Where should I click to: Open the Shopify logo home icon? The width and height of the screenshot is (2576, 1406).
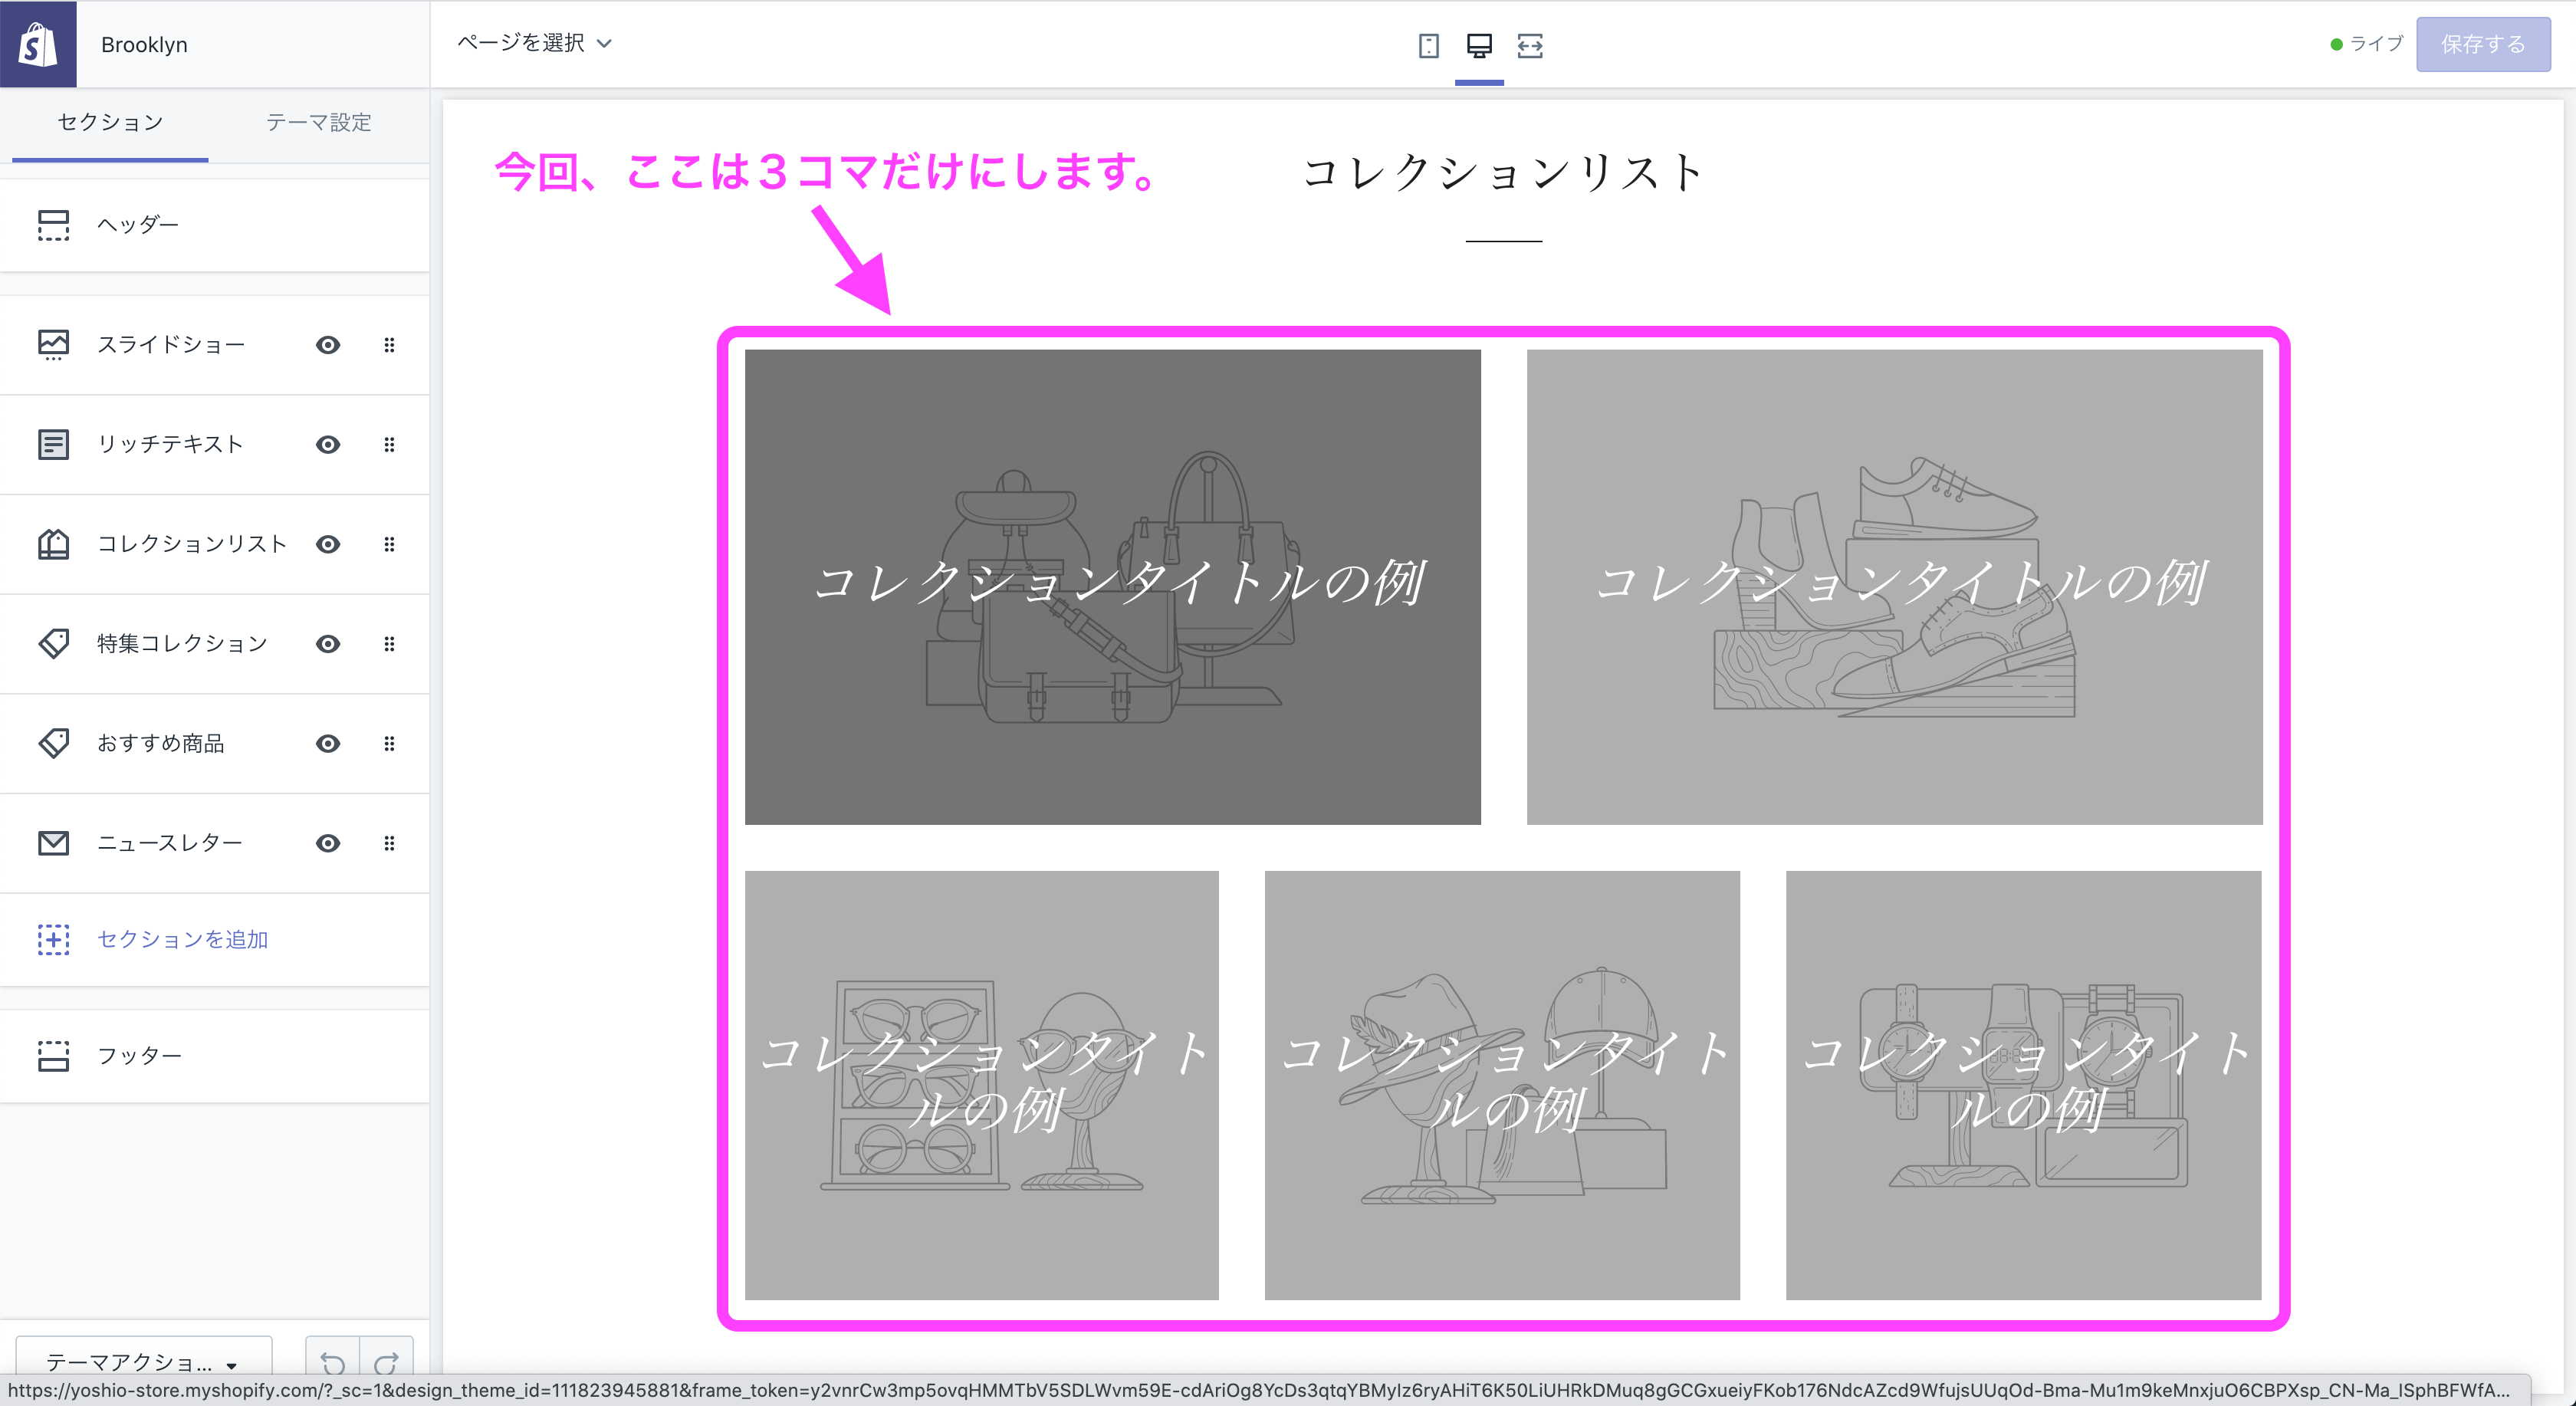[x=39, y=43]
